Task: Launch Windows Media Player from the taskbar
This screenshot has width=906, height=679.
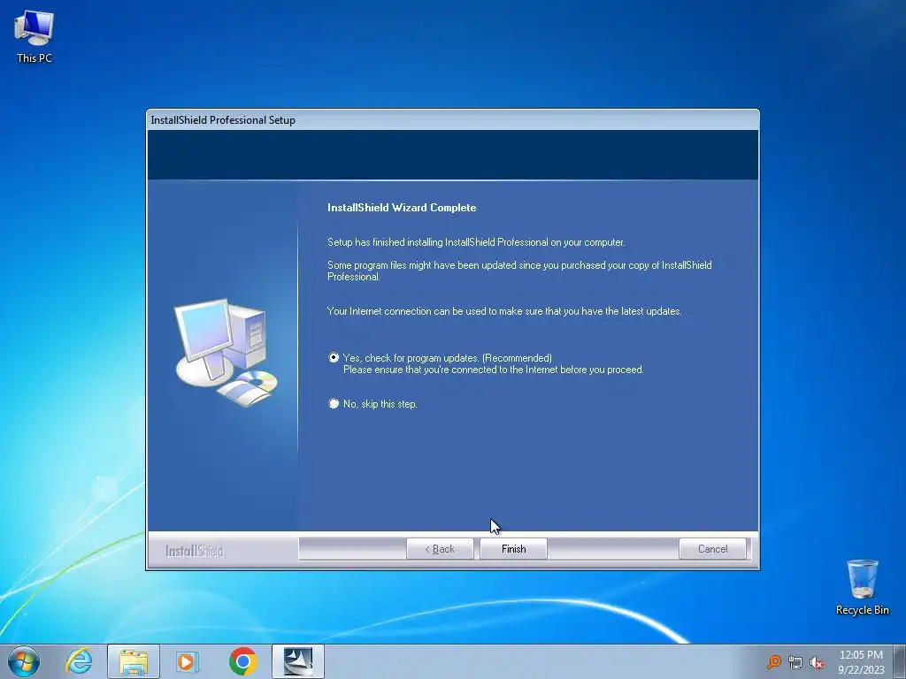Action: point(188,661)
